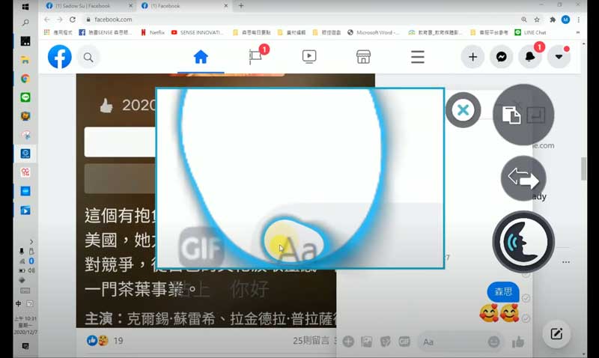Open Chrome from the taskbar
Image resolution: width=599 pixels, height=358 pixels.
25,79
